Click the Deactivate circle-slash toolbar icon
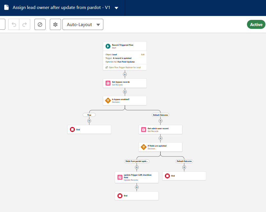Viewport: 266px width, 212px height. click(x=40, y=24)
